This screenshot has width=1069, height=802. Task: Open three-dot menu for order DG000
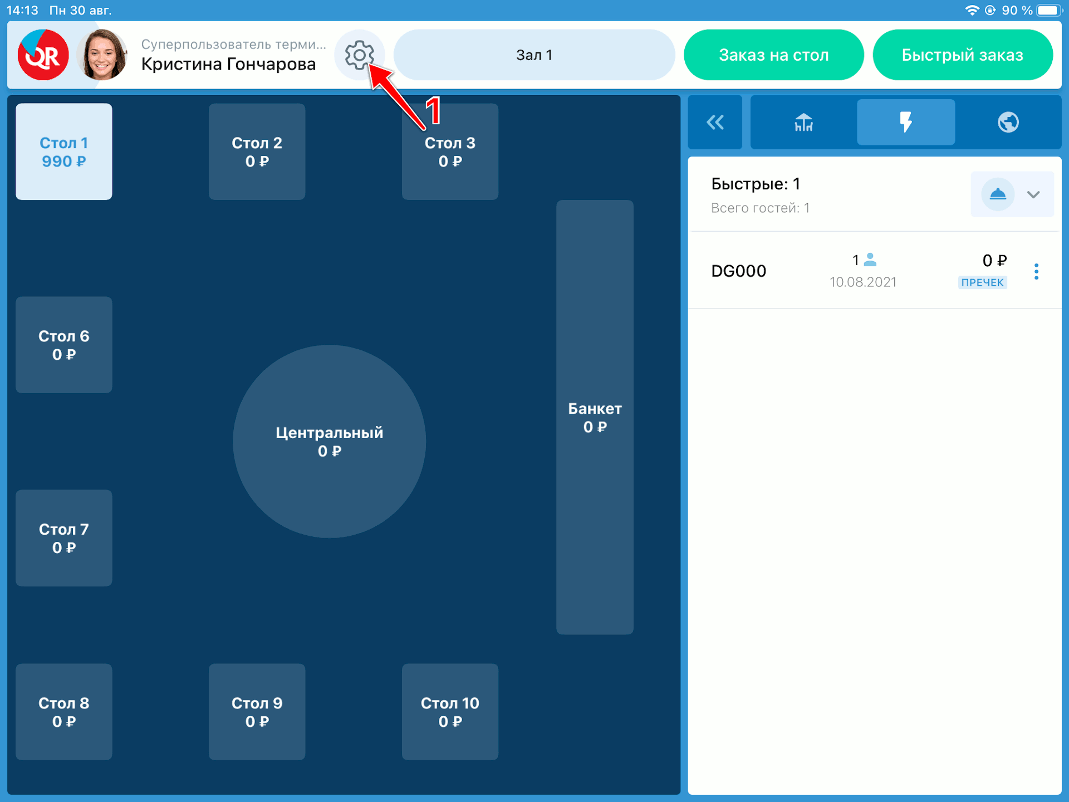point(1036,271)
